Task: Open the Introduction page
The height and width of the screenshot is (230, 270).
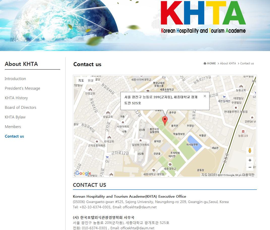Action: 15,79
